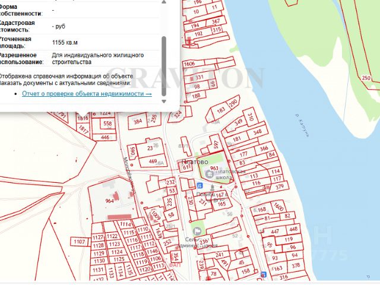The image size is (380, 285).
Task: Select parcel 1127
Action: coord(98,237)
